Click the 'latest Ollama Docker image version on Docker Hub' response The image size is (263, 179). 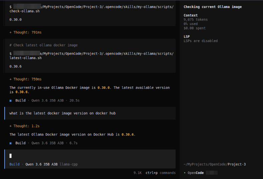pos(72,135)
